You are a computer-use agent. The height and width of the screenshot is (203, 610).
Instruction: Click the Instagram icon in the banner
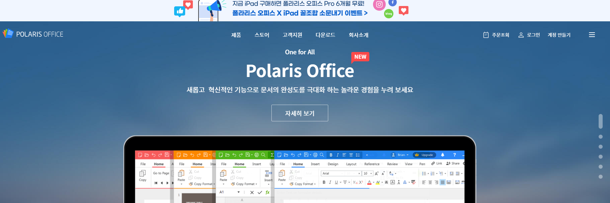click(379, 5)
